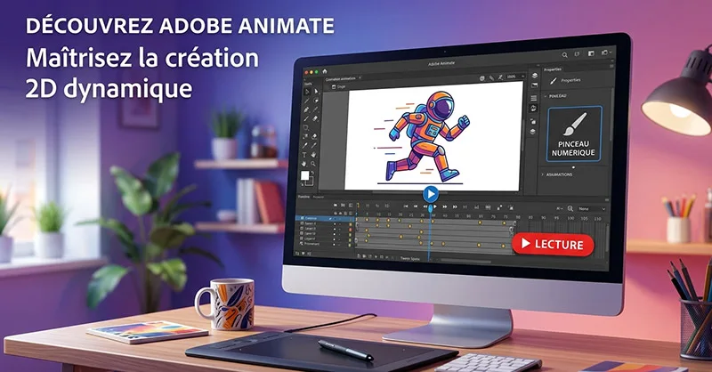Click the brush icon beside Properties label
The image size is (712, 372).
click(553, 81)
